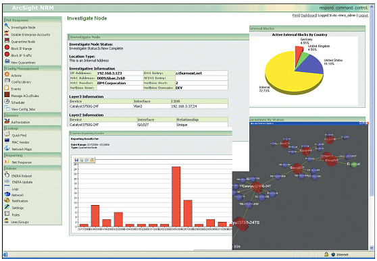The width and height of the screenshot is (377, 261).
Task: Click the Internet zone indicator in status bar
Action: 339,254
